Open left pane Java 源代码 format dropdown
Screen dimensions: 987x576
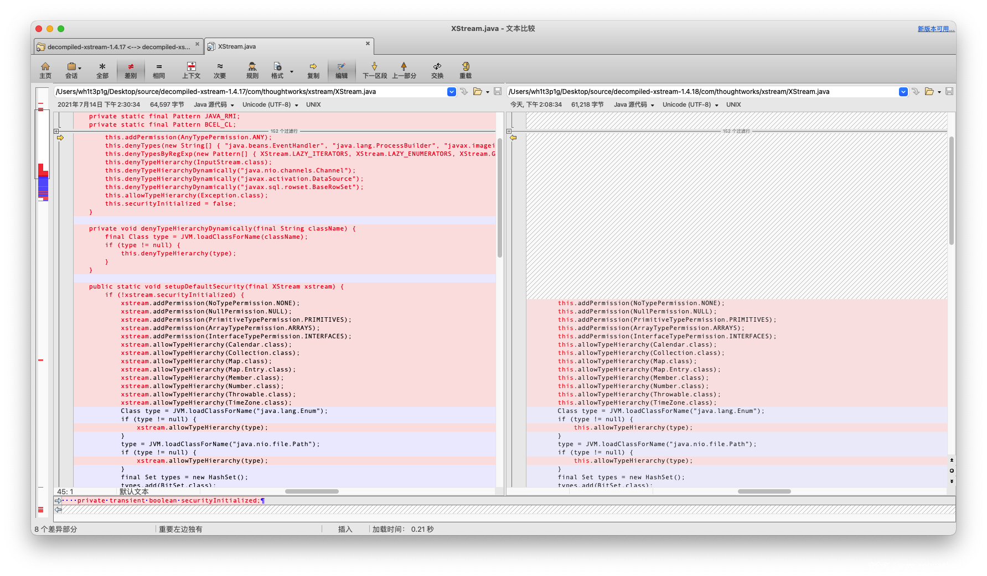point(214,104)
